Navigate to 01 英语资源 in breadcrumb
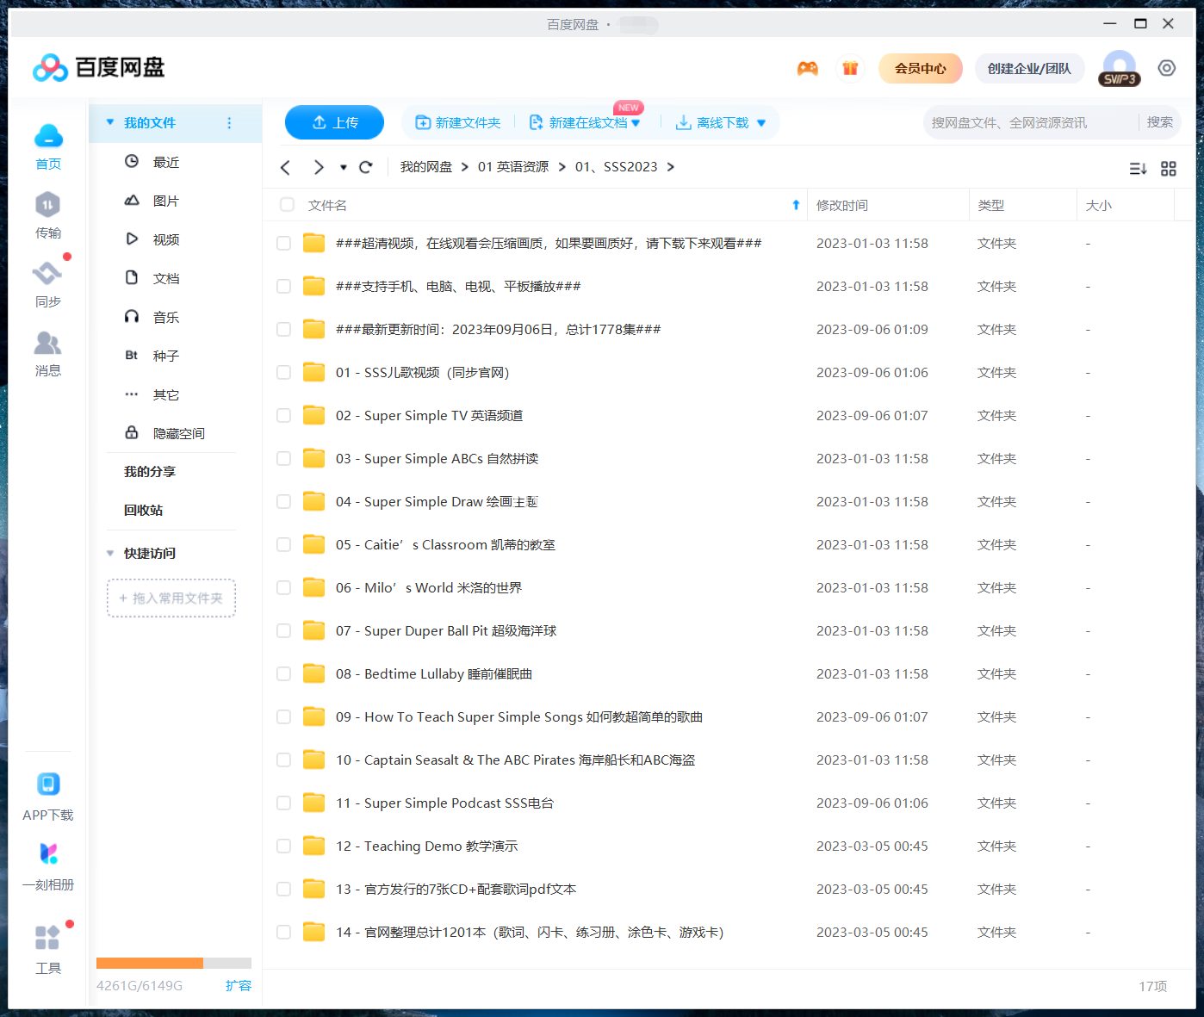This screenshot has width=1204, height=1017. [x=514, y=166]
